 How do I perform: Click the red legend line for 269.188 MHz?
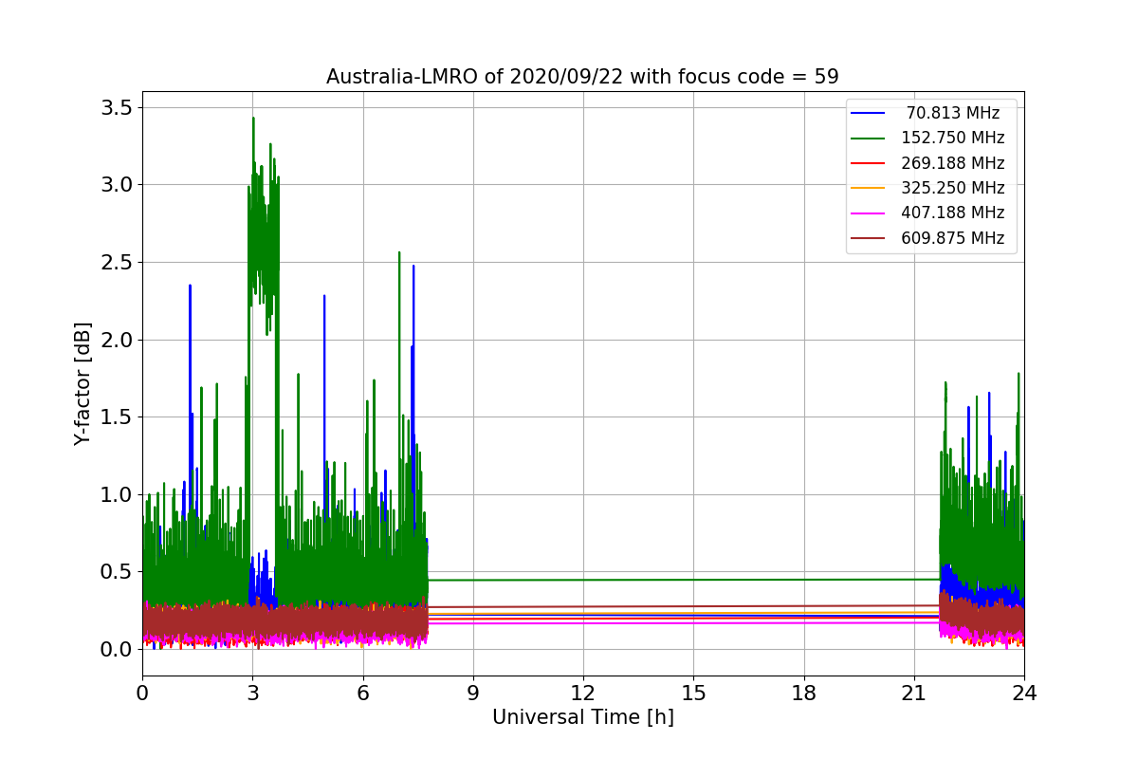(869, 163)
